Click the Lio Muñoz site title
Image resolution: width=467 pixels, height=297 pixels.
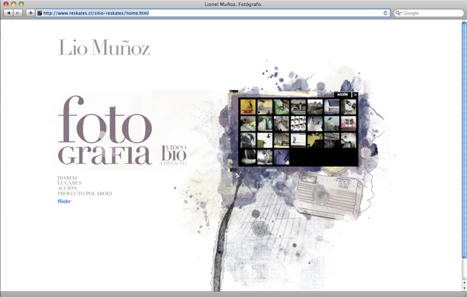(x=104, y=47)
